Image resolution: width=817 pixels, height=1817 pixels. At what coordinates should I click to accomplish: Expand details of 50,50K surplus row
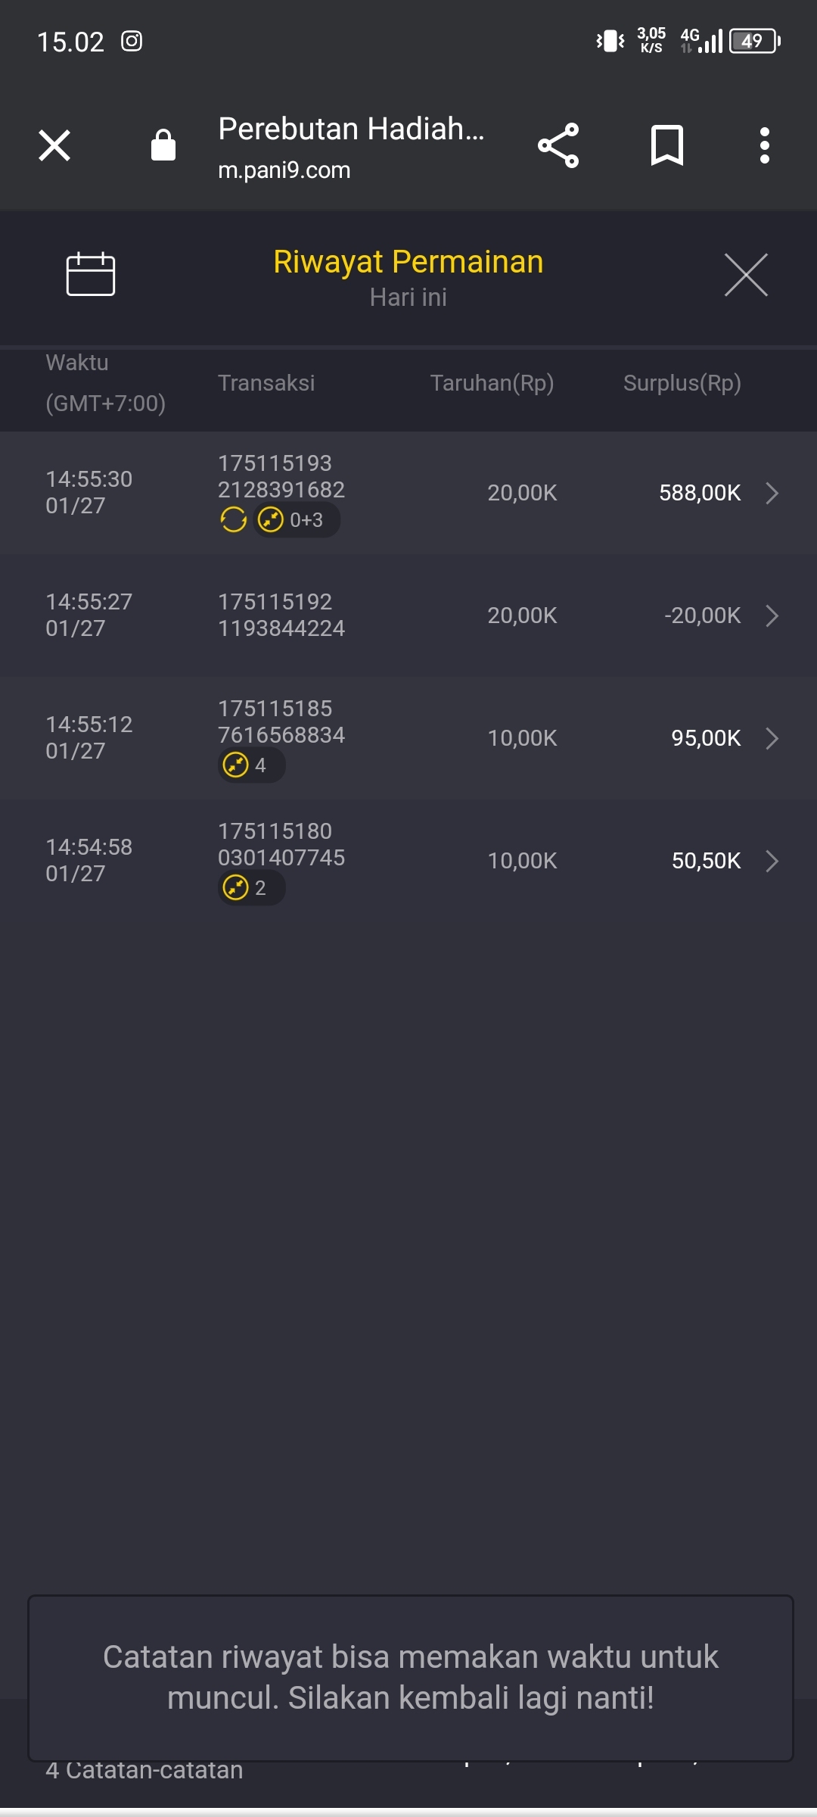772,861
